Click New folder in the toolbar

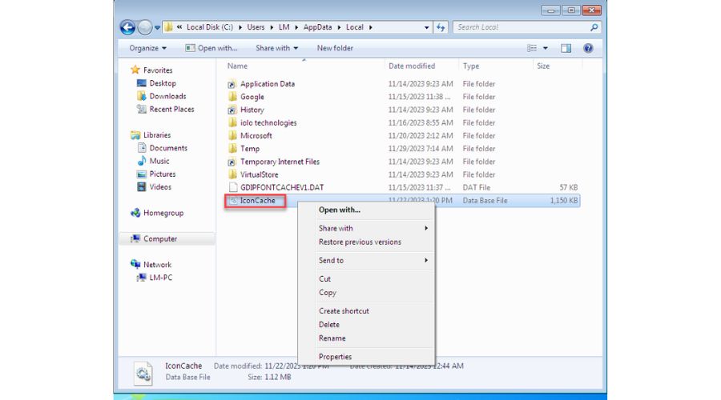(x=335, y=48)
